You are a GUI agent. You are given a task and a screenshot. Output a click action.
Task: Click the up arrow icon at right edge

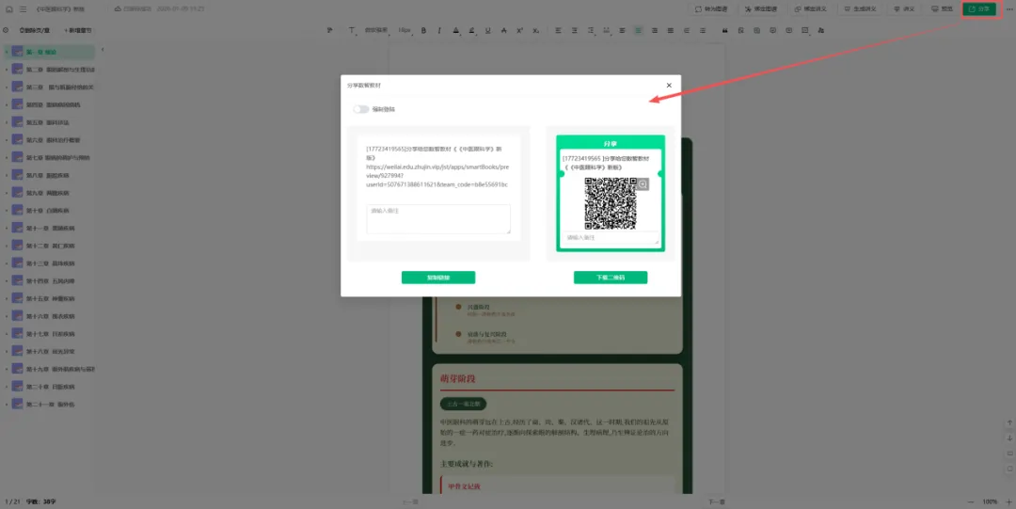pos(1009,422)
